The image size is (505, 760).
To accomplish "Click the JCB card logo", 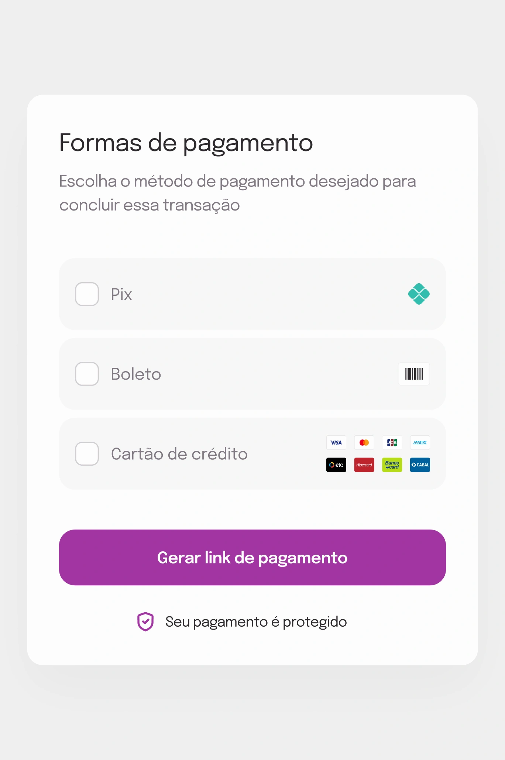I will [x=392, y=442].
